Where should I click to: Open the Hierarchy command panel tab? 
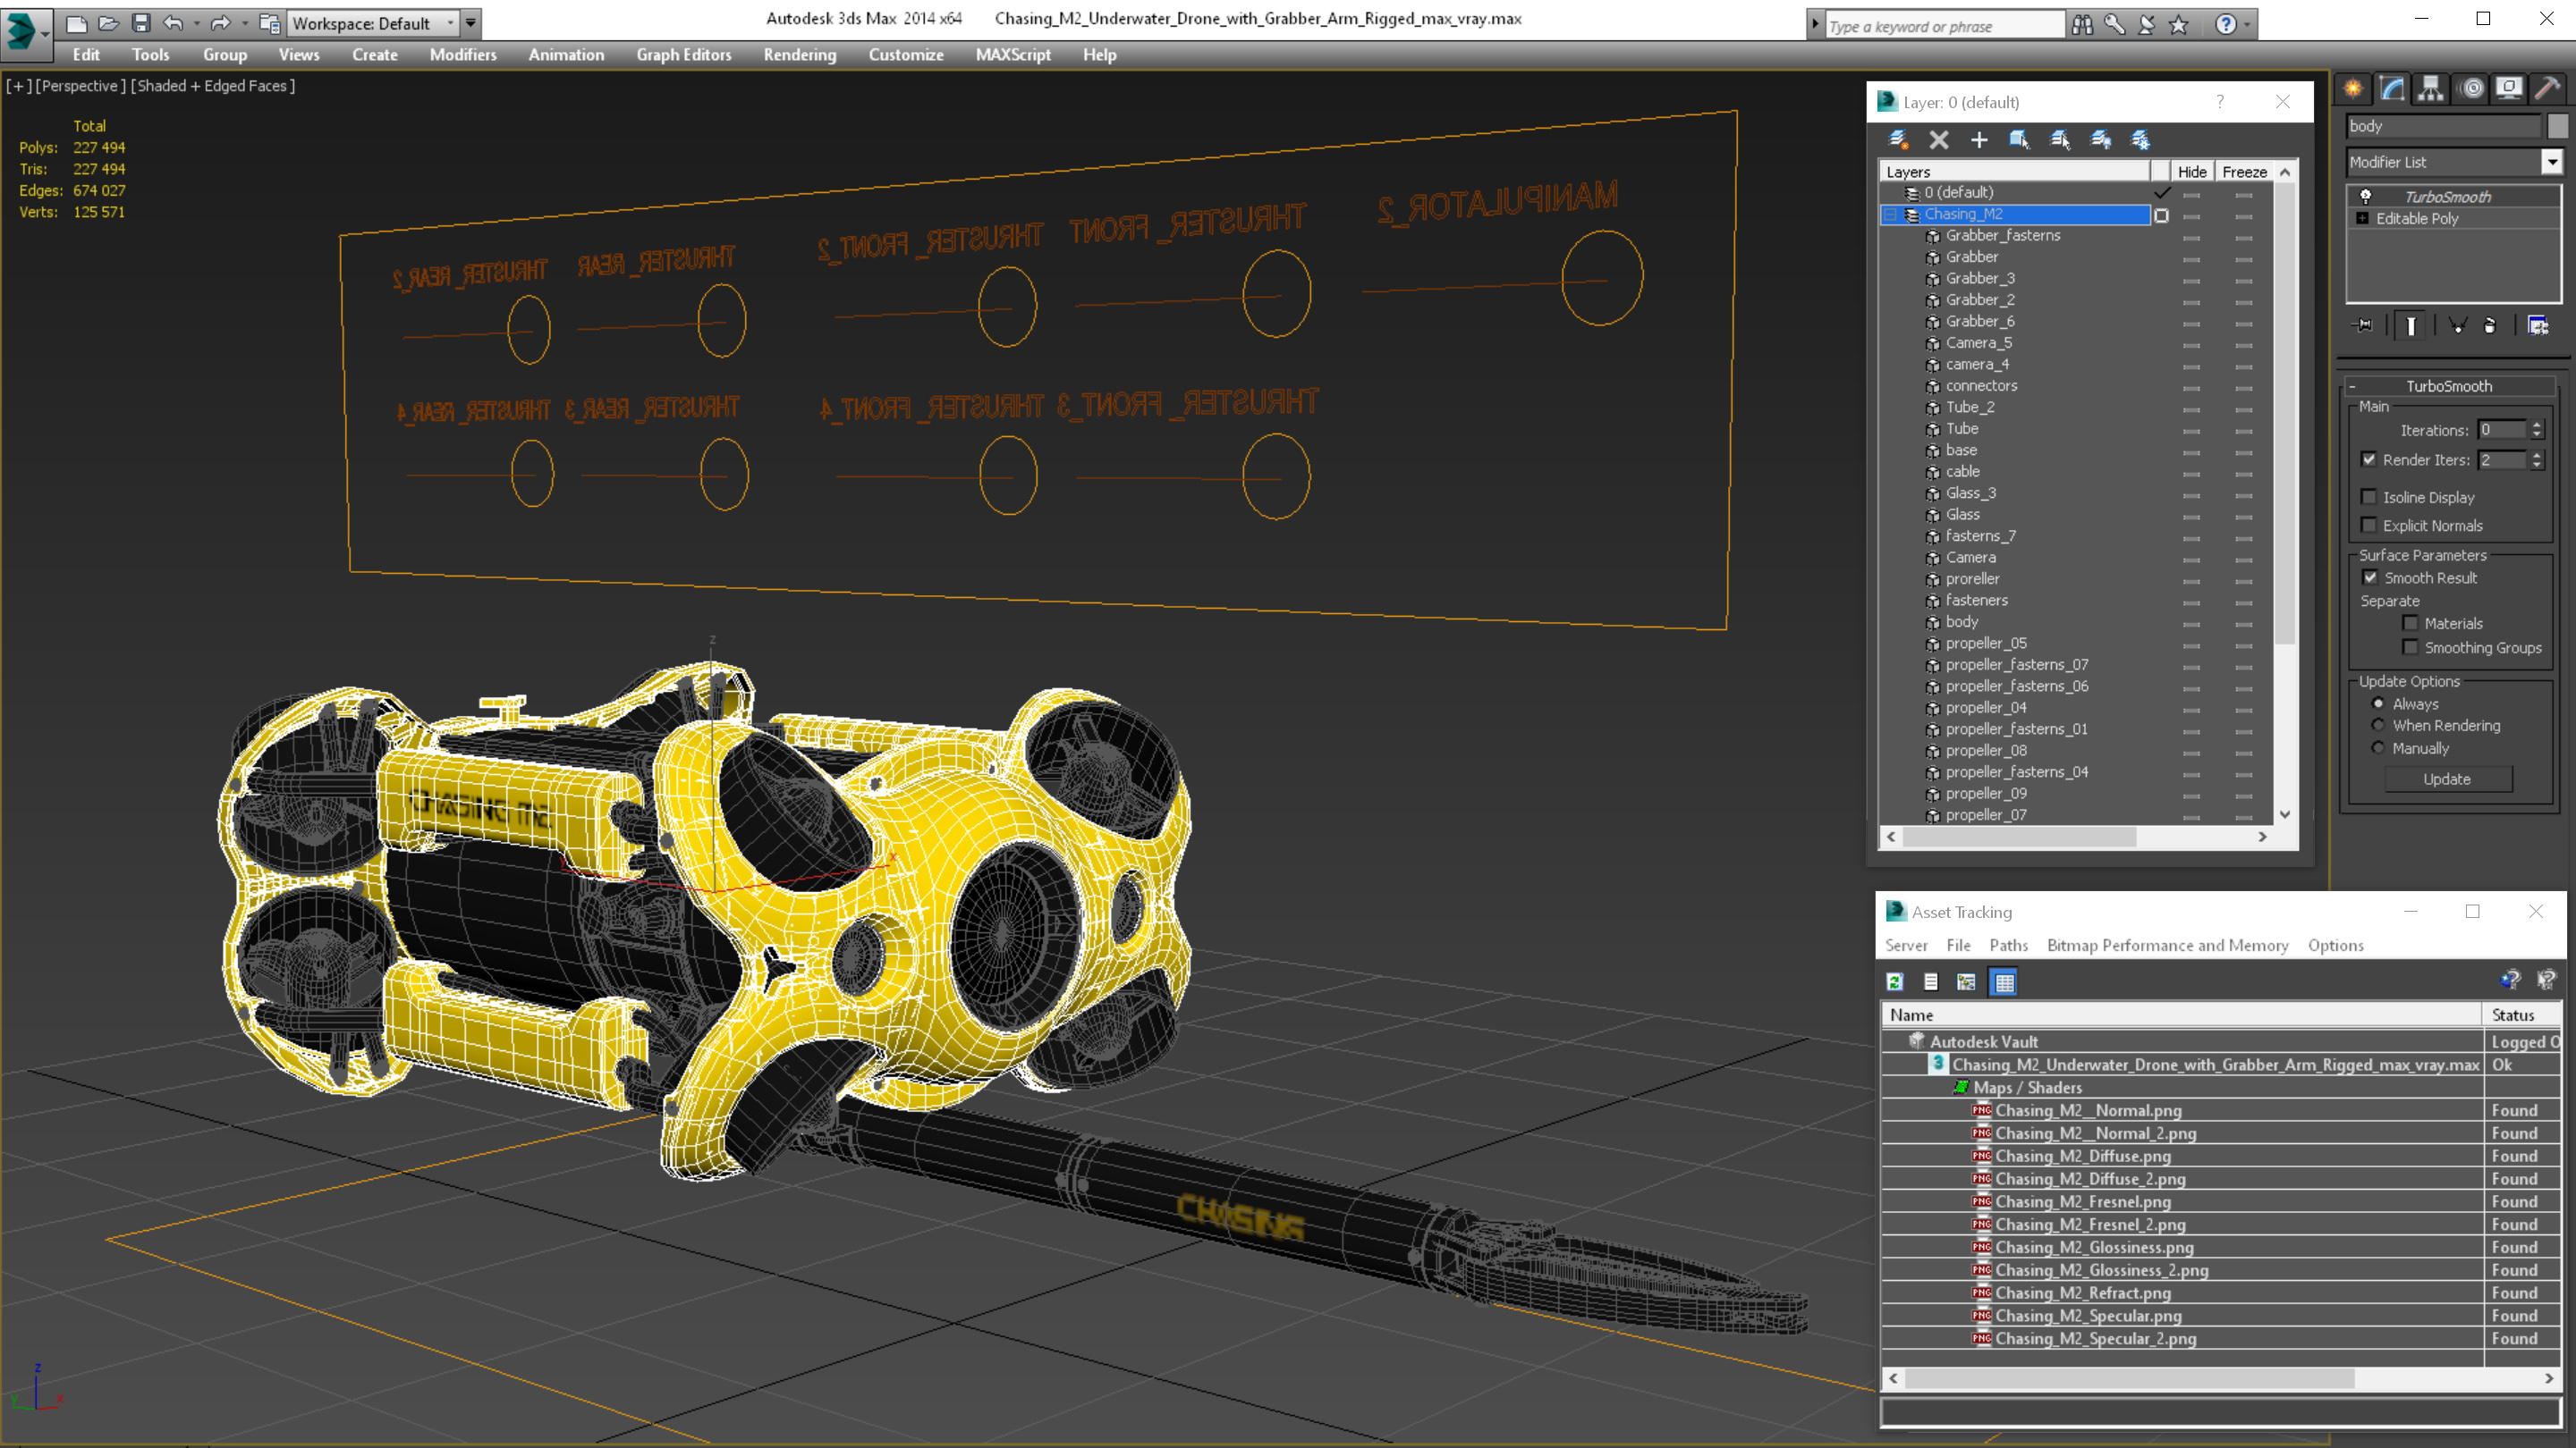tap(2431, 89)
